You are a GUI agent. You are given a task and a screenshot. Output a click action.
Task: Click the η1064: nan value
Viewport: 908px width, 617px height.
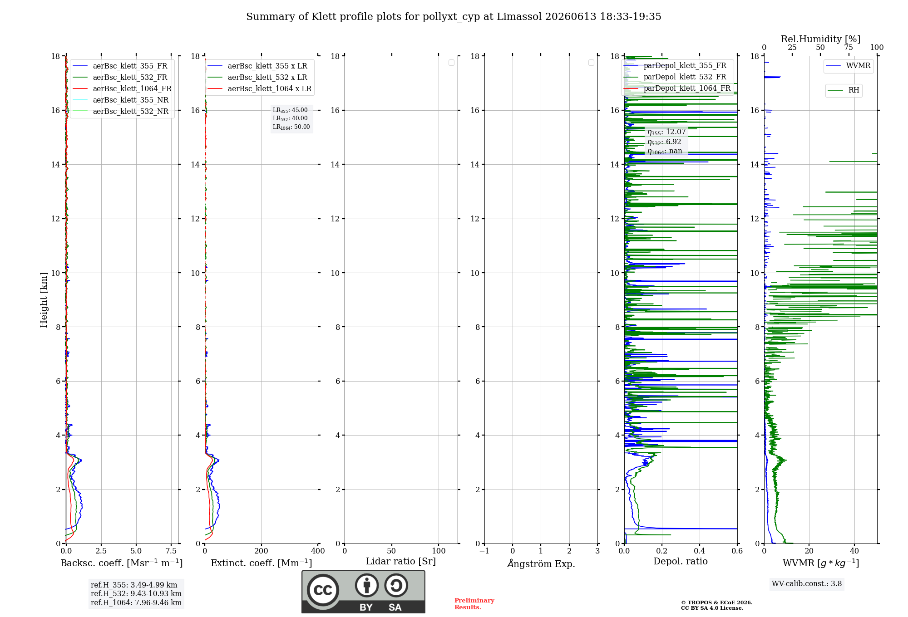tap(665, 152)
